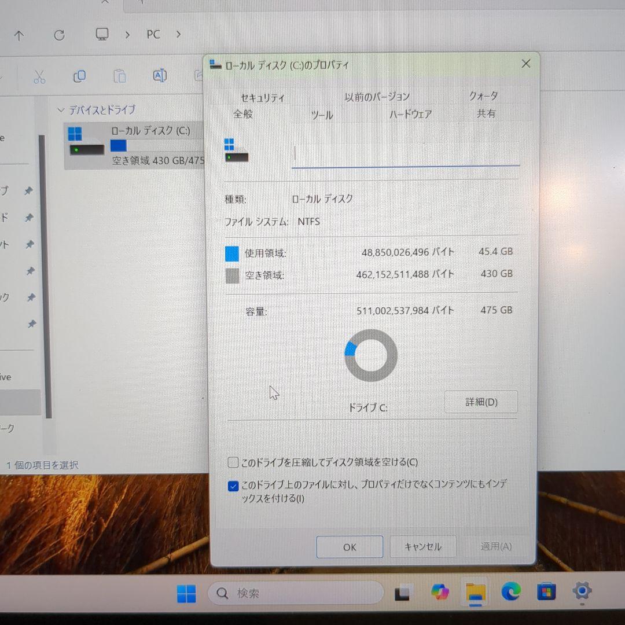
Task: Click the キャンセル button
Action: 423,546
